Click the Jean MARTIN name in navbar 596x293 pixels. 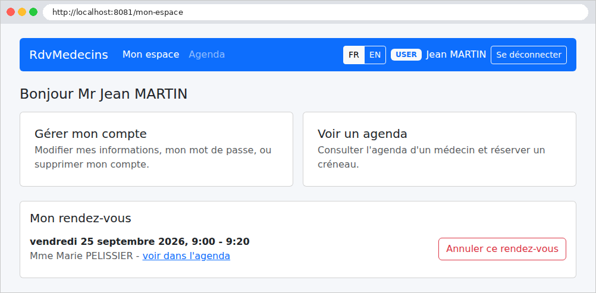click(456, 54)
